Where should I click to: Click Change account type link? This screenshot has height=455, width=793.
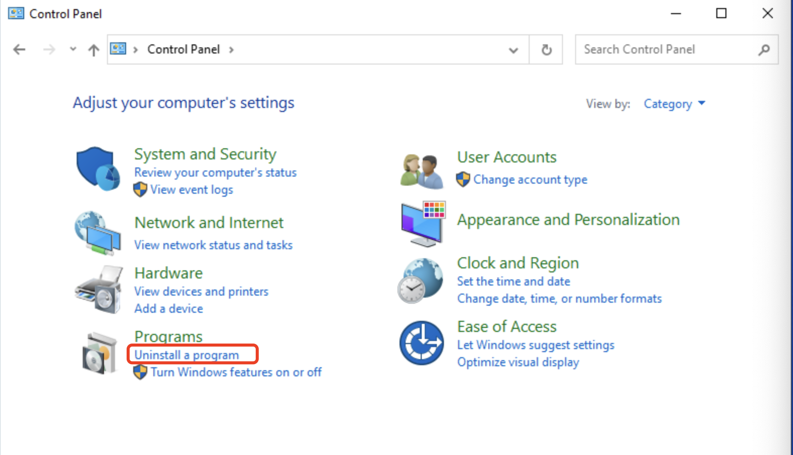click(x=530, y=180)
